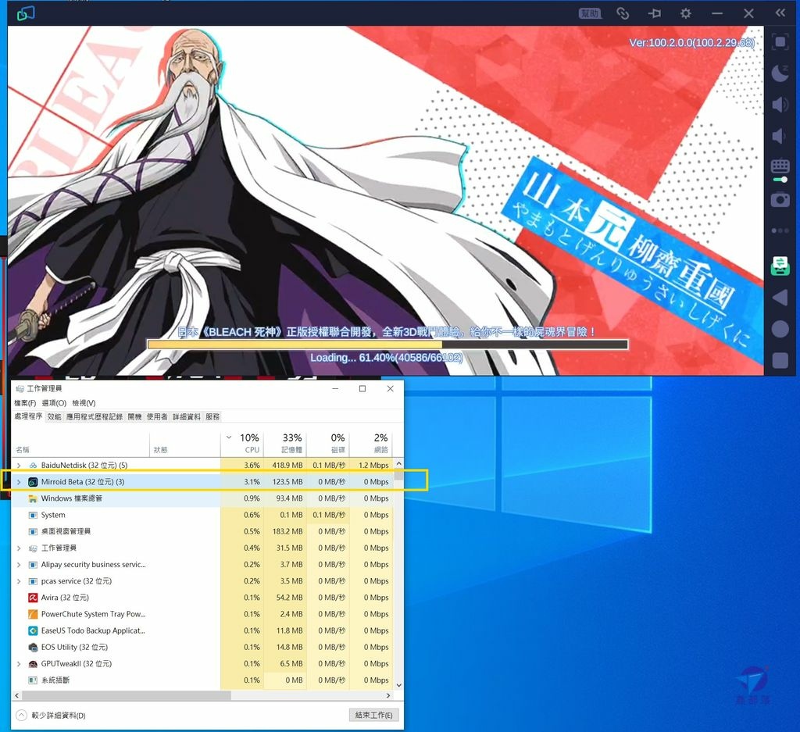Sort by CPU column header
800x732 pixels.
(242, 444)
